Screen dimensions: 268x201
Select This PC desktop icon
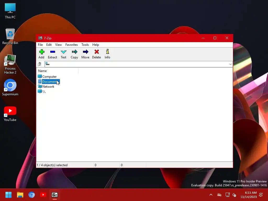coord(10,11)
